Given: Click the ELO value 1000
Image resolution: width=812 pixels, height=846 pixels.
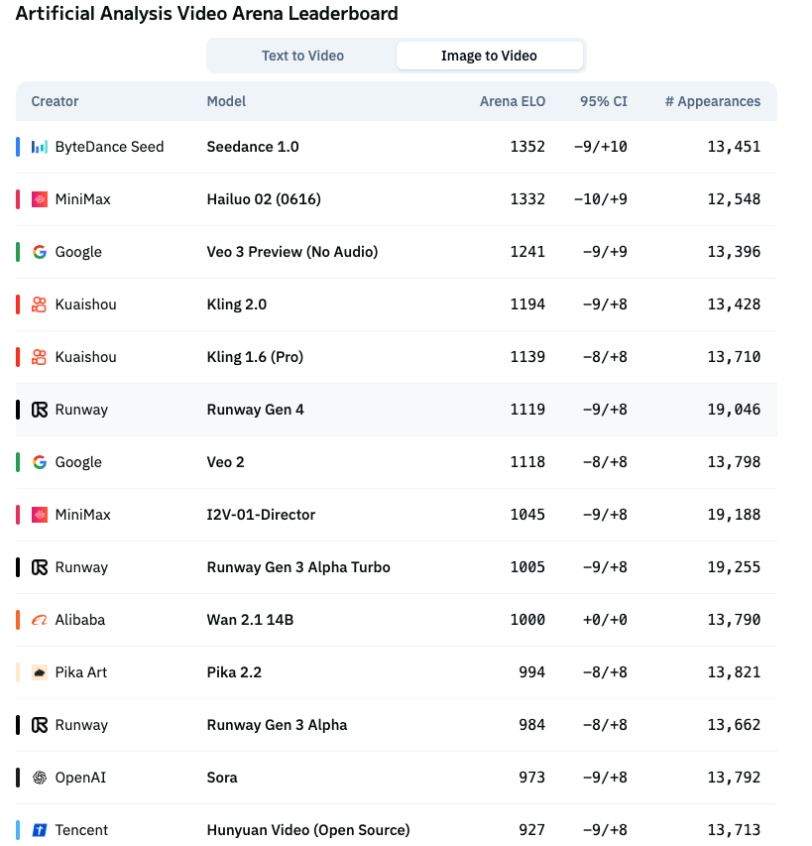Looking at the screenshot, I should pos(527,620).
